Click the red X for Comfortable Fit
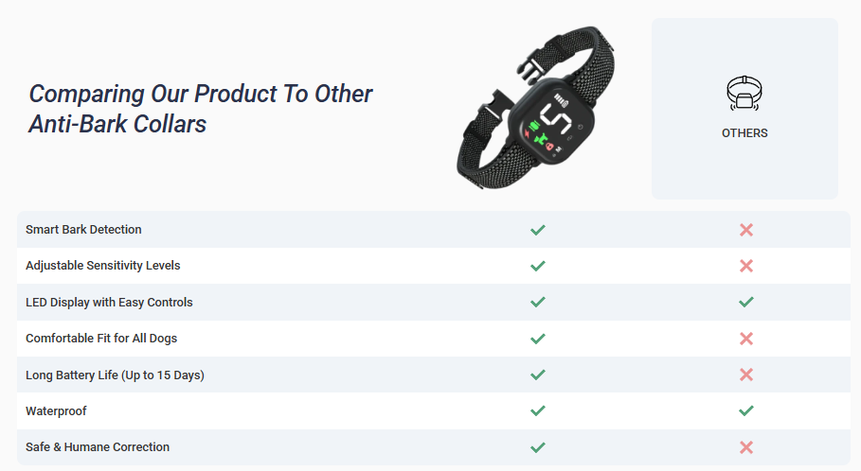This screenshot has width=861, height=471. tap(745, 339)
